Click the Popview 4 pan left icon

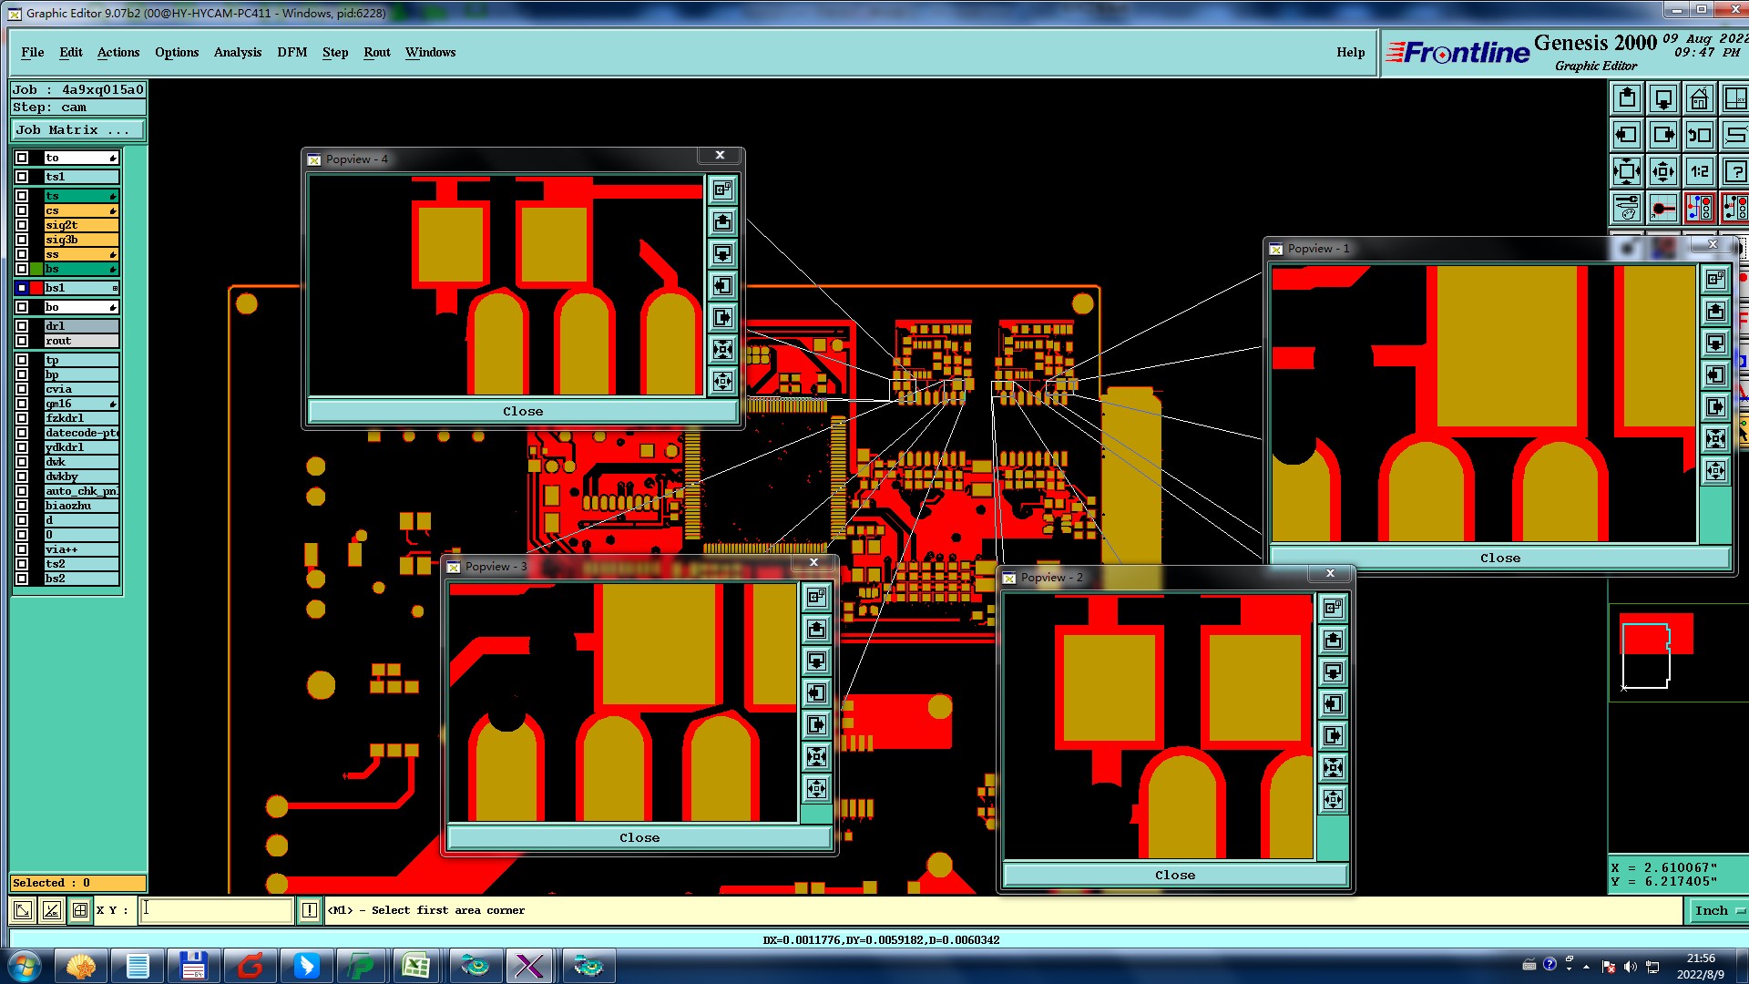tap(722, 286)
